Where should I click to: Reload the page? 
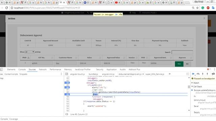pyautogui.click(x=6, y=8)
